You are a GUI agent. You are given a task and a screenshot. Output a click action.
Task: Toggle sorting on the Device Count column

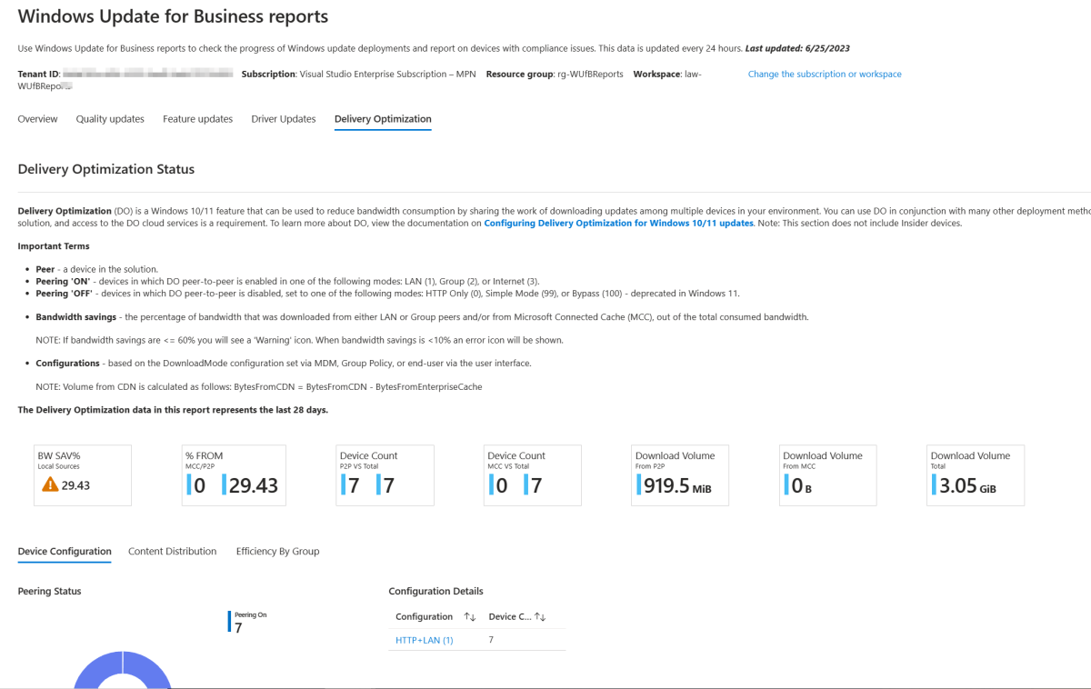[x=541, y=616]
